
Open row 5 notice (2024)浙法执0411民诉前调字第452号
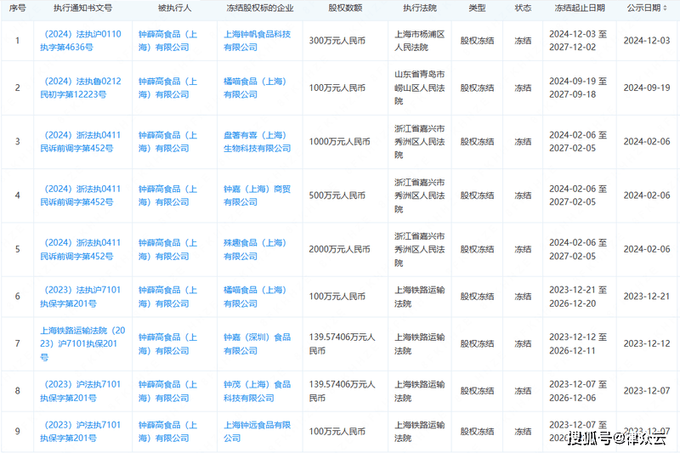[x=81, y=250]
